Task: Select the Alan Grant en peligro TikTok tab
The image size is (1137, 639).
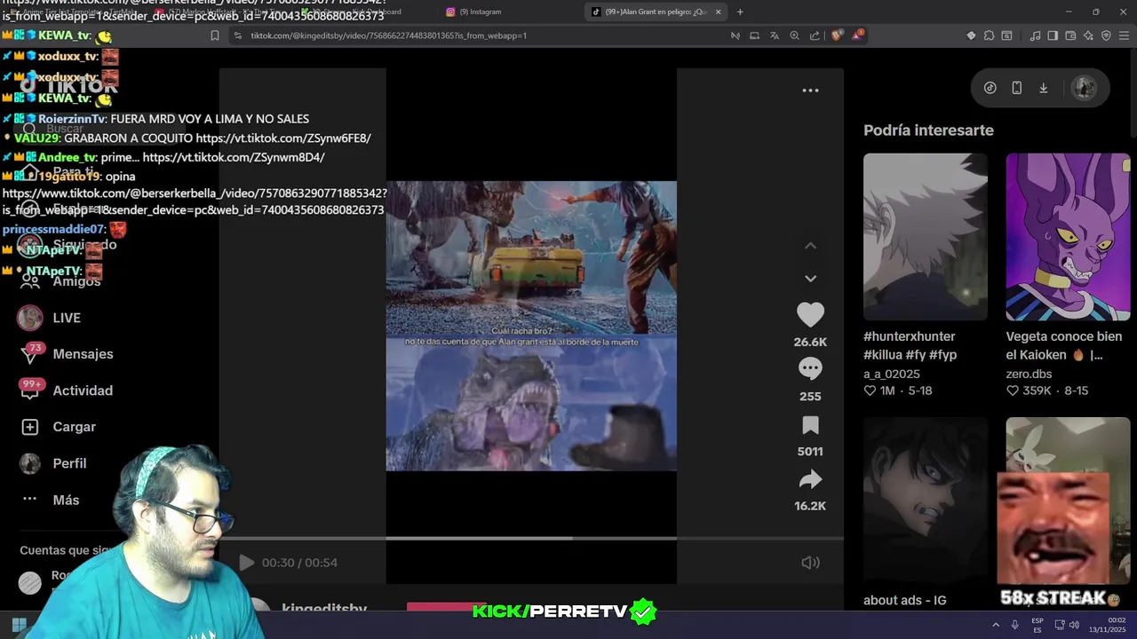Action: pos(655,12)
